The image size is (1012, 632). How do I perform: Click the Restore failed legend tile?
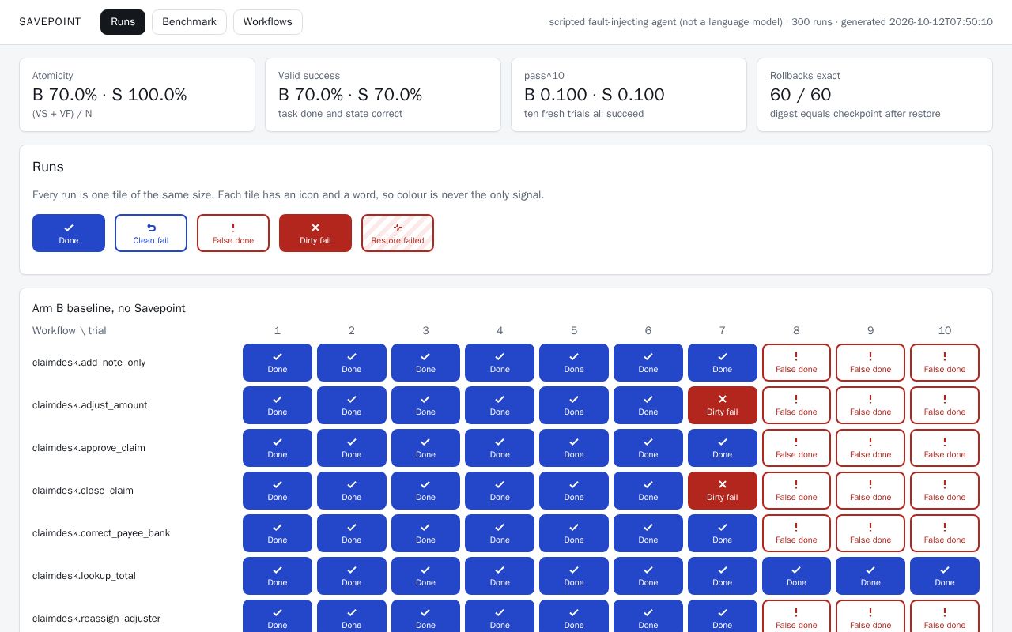click(x=398, y=233)
